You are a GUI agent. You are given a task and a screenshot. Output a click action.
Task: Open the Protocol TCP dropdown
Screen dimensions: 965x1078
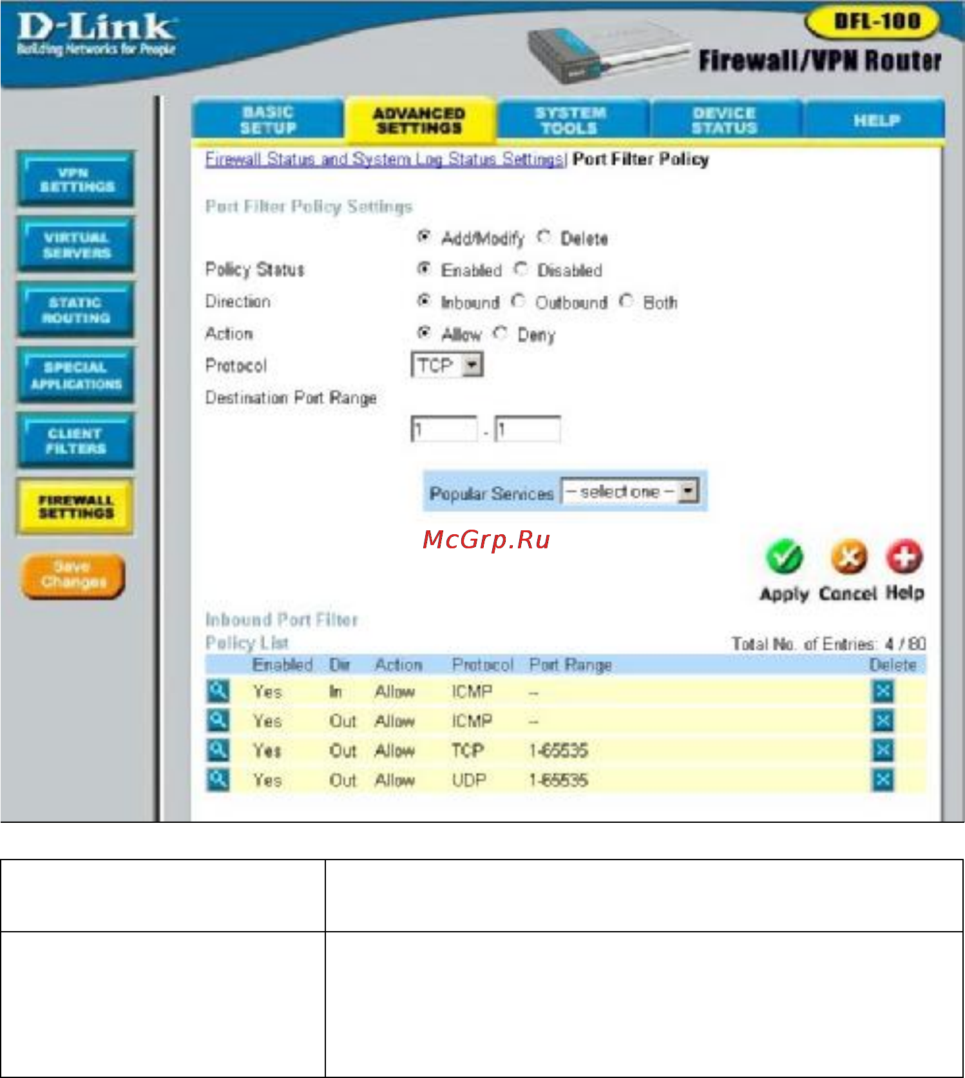[x=447, y=365]
